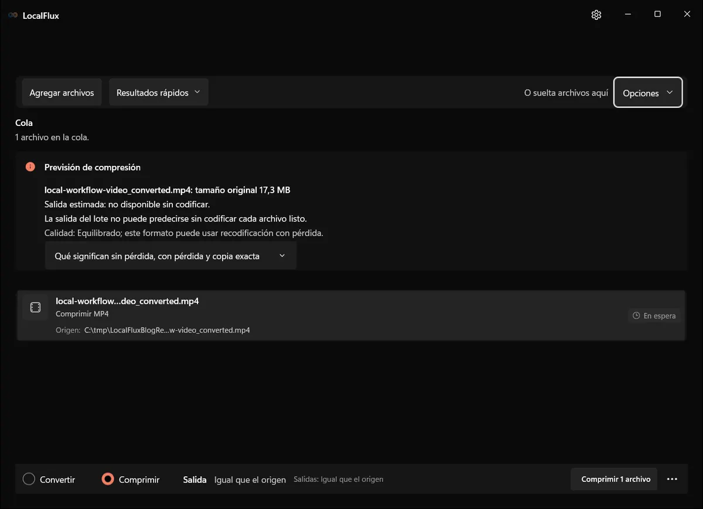Expand Qué significan sin pérdida explanation
The image size is (703, 509).
coord(170,256)
